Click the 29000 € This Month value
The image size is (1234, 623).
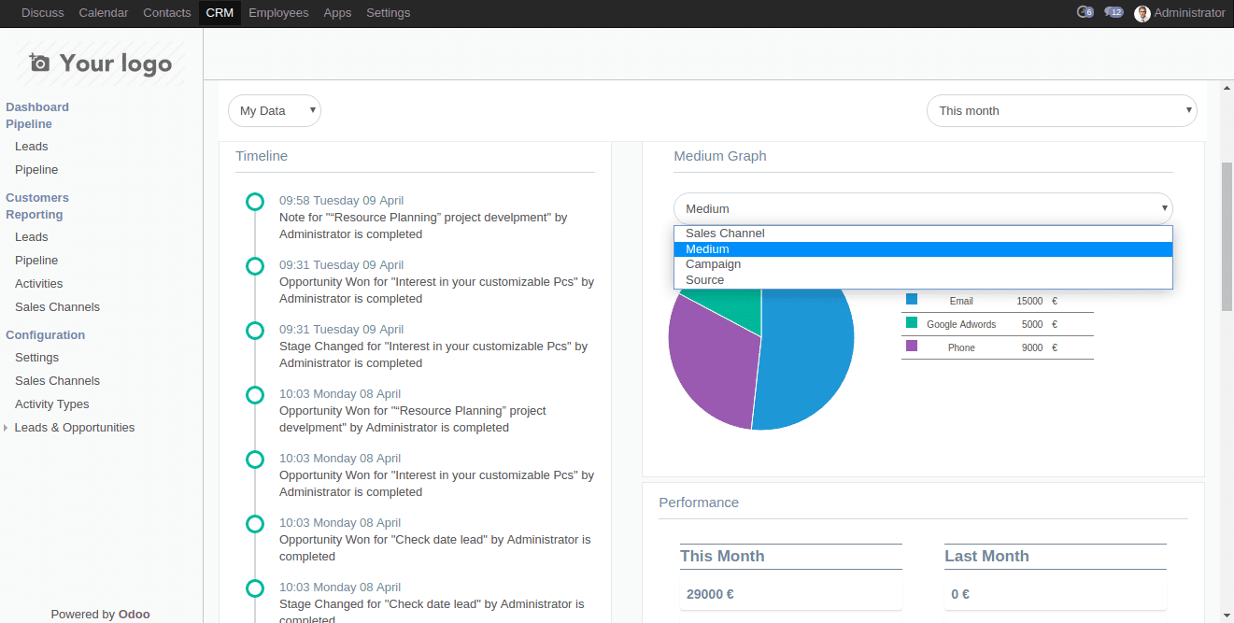coord(710,594)
